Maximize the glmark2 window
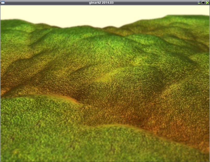The width and height of the screenshot is (210, 162). [203, 3]
